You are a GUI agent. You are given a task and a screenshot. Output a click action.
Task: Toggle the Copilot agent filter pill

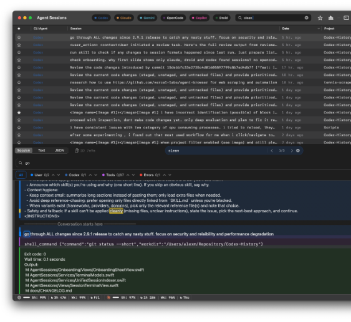click(x=200, y=18)
